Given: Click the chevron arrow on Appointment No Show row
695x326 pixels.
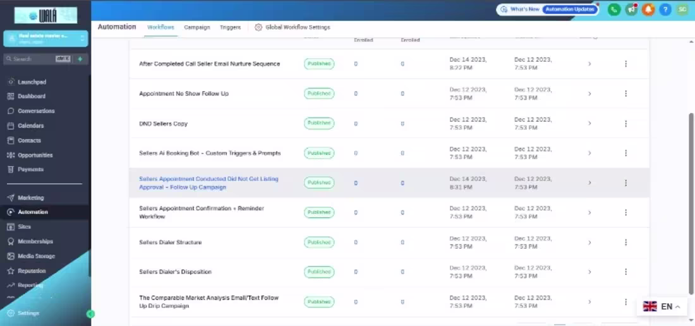Looking at the screenshot, I should point(589,94).
